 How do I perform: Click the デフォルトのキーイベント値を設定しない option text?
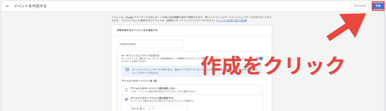click(153, 88)
